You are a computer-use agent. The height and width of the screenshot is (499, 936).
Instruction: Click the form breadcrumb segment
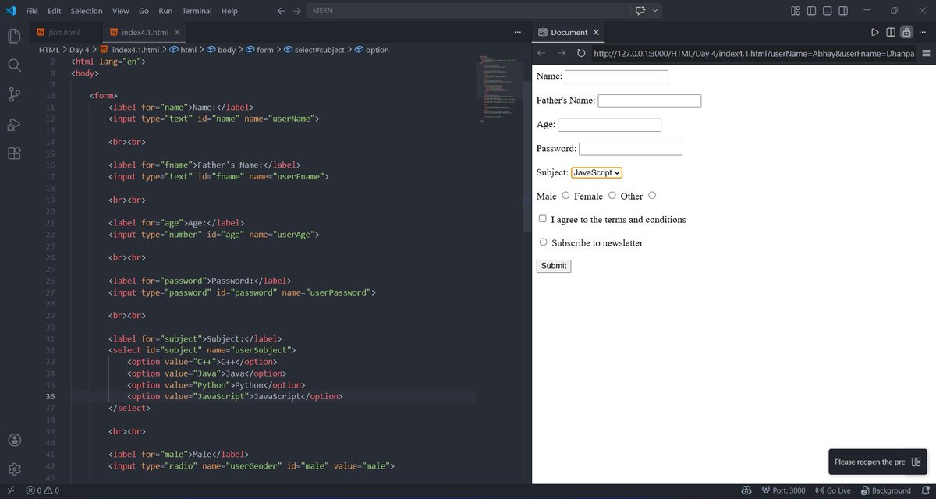click(260, 50)
